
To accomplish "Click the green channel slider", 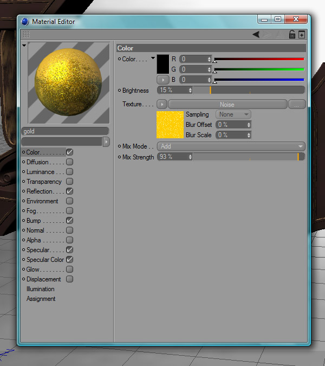I will tap(259, 69).
